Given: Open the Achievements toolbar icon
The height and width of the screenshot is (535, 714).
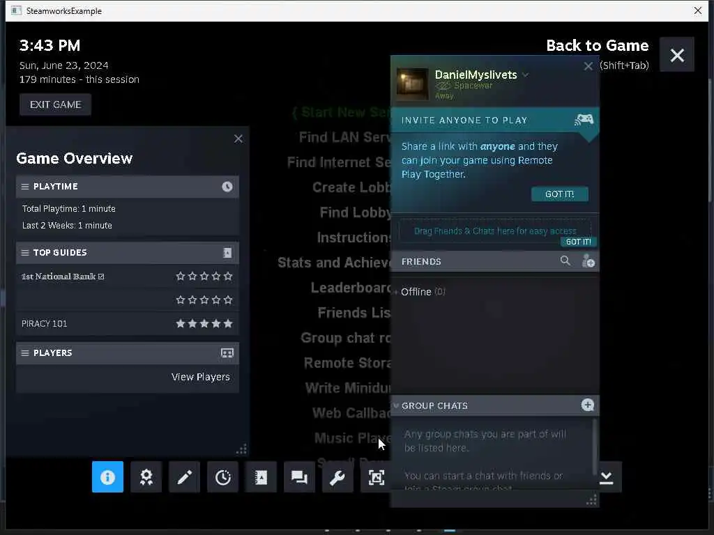Looking at the screenshot, I should click(146, 476).
